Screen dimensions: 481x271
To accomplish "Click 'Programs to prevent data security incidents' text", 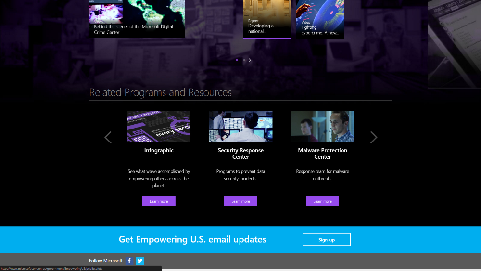I will pyautogui.click(x=241, y=175).
